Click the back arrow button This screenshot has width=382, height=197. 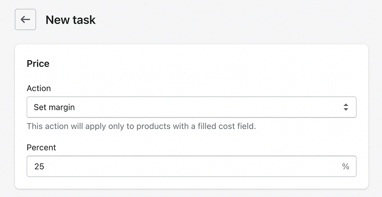click(25, 20)
